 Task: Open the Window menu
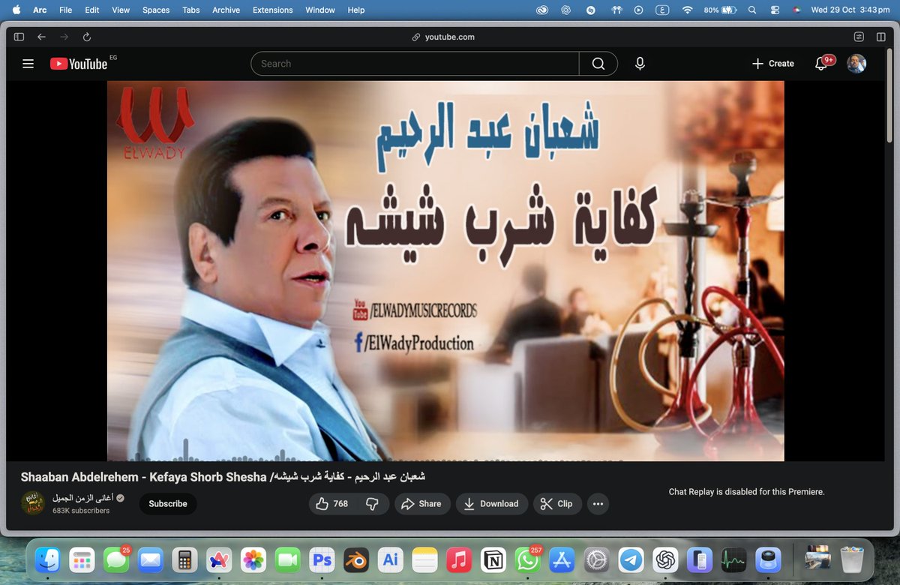pos(320,10)
